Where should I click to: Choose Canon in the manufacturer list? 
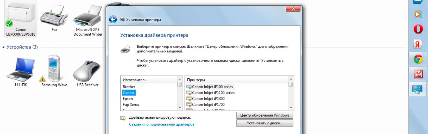(x=128, y=93)
